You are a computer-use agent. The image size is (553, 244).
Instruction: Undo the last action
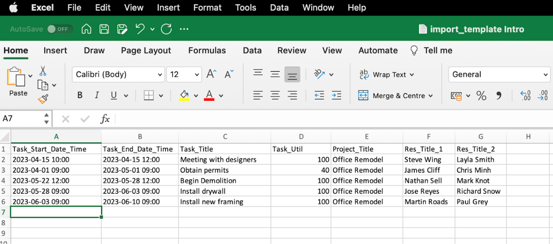140,29
